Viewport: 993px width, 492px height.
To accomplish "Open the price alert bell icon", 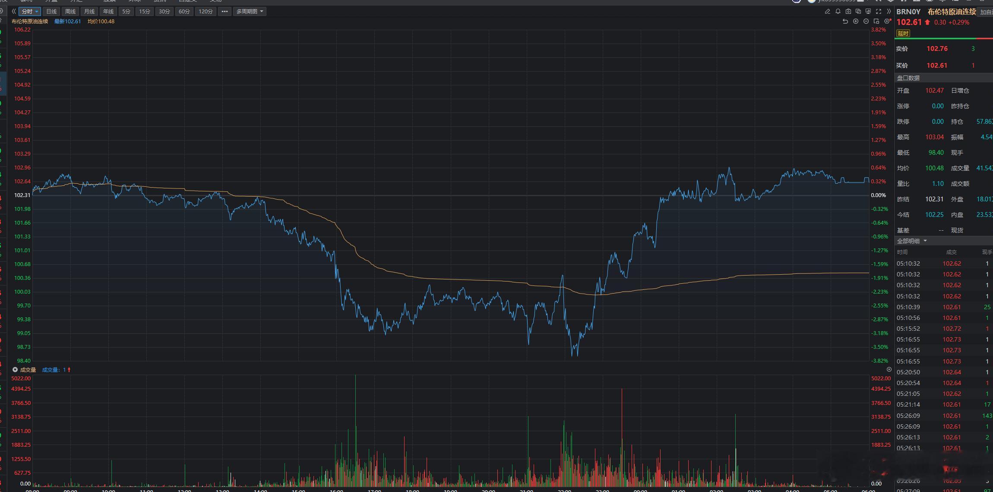I will (x=838, y=12).
